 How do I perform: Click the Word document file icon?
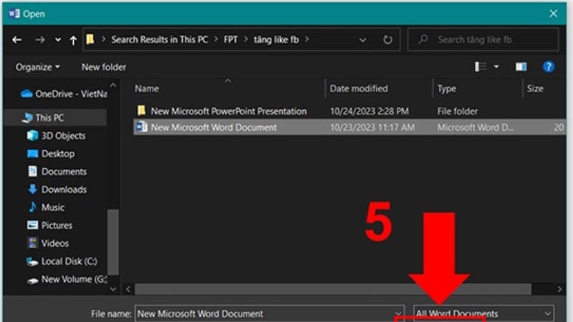[141, 127]
